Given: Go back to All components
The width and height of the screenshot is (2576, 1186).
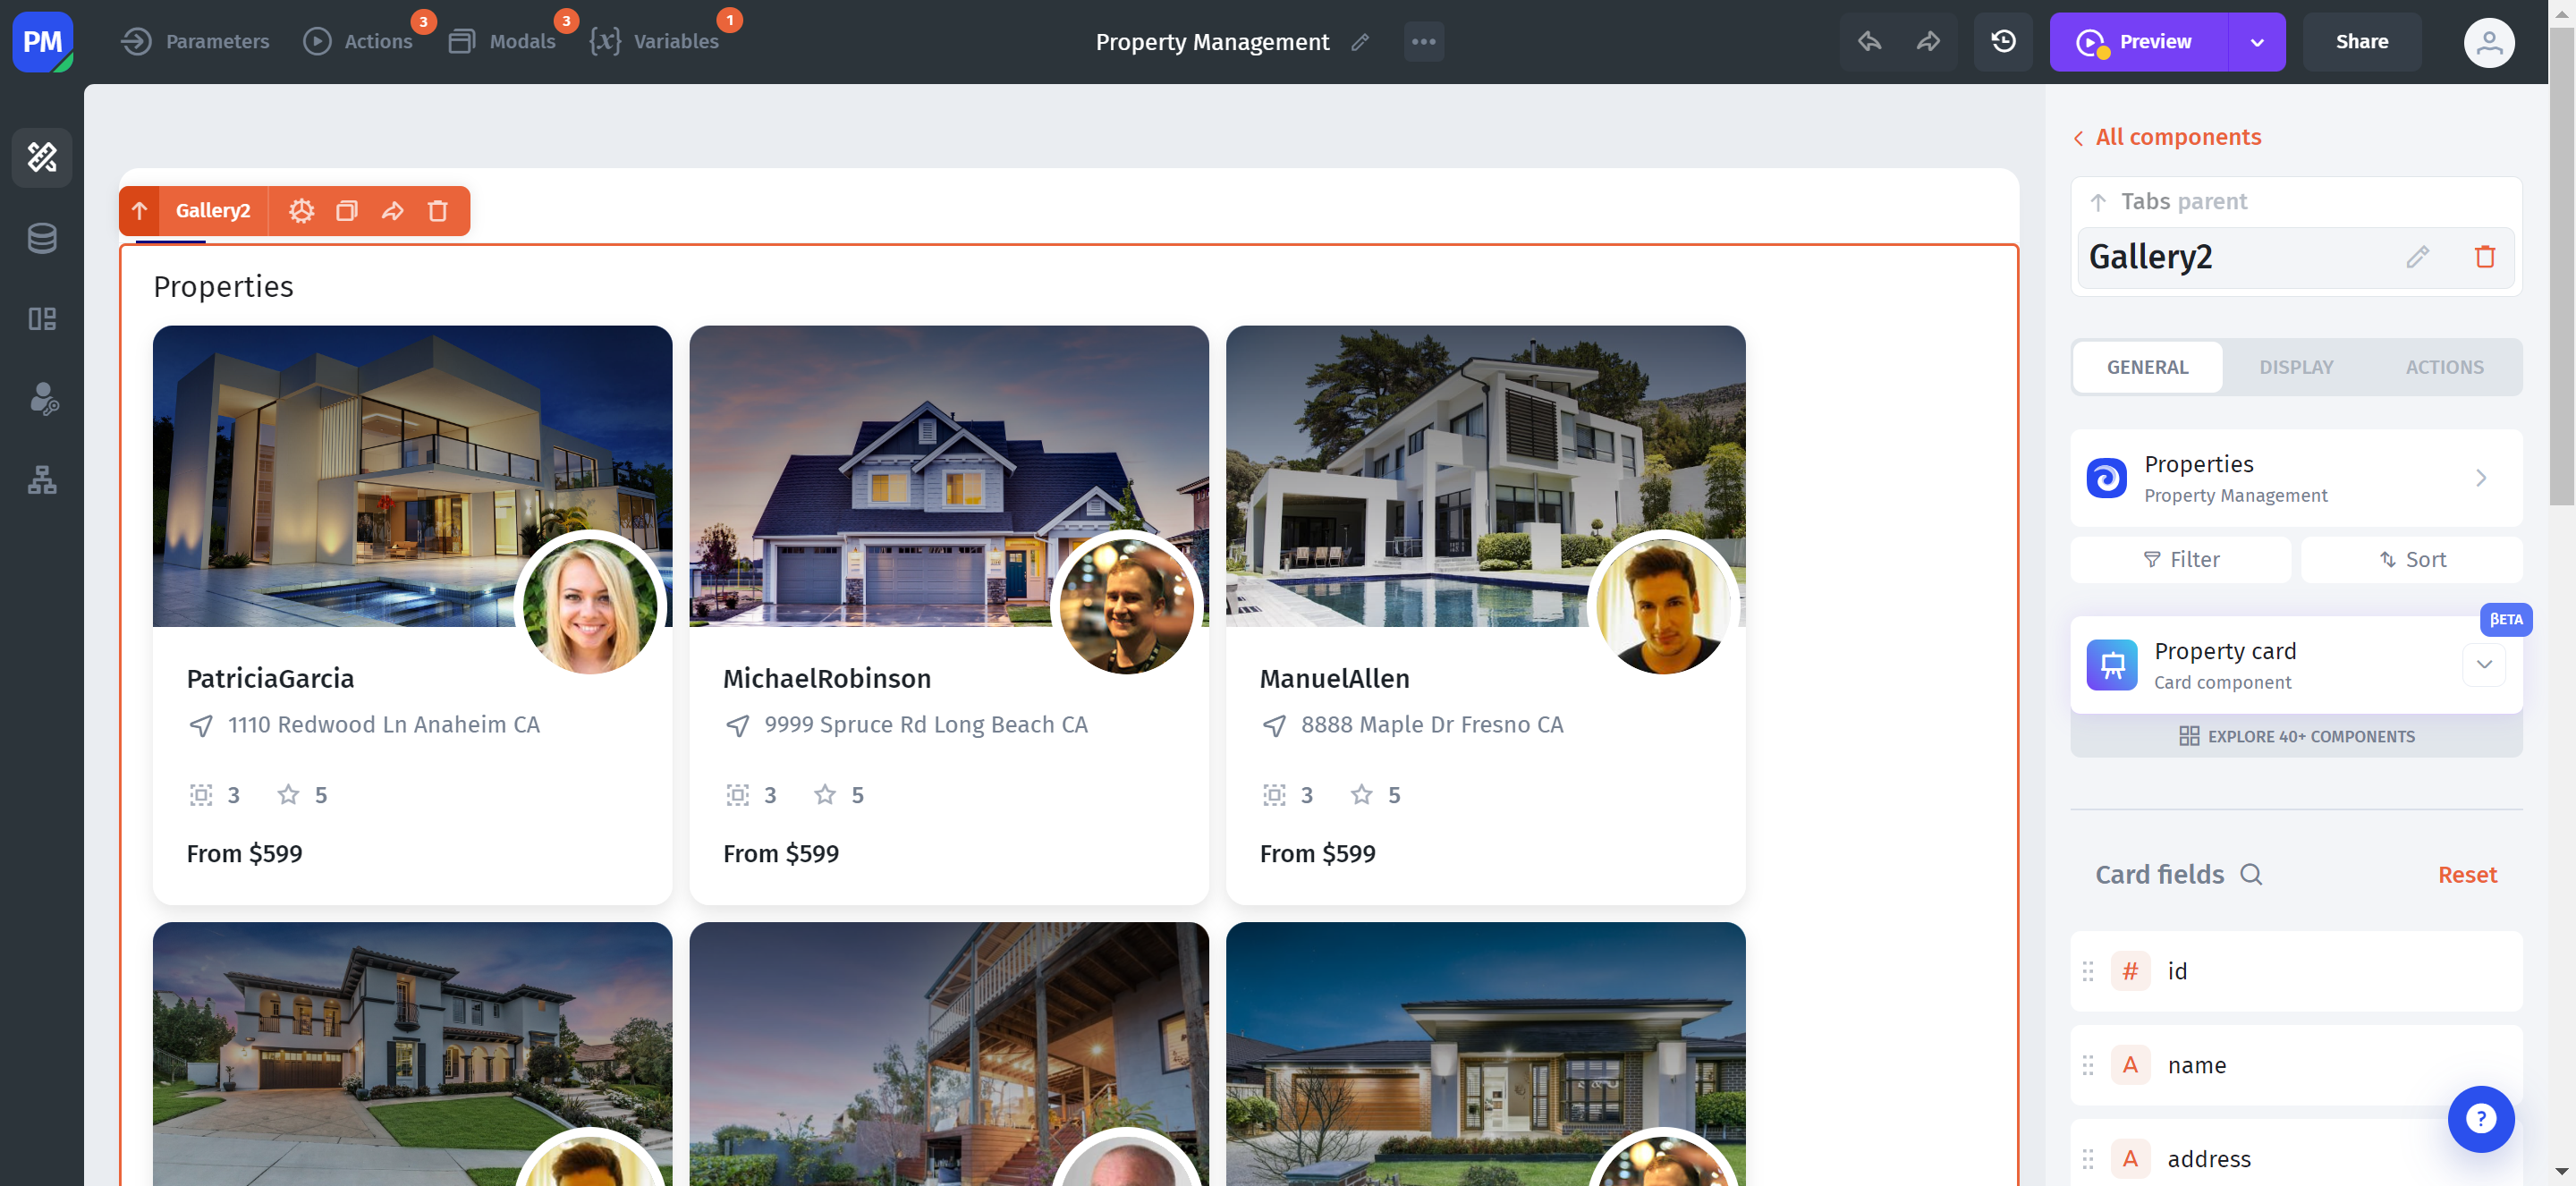Looking at the screenshot, I should point(2167,137).
